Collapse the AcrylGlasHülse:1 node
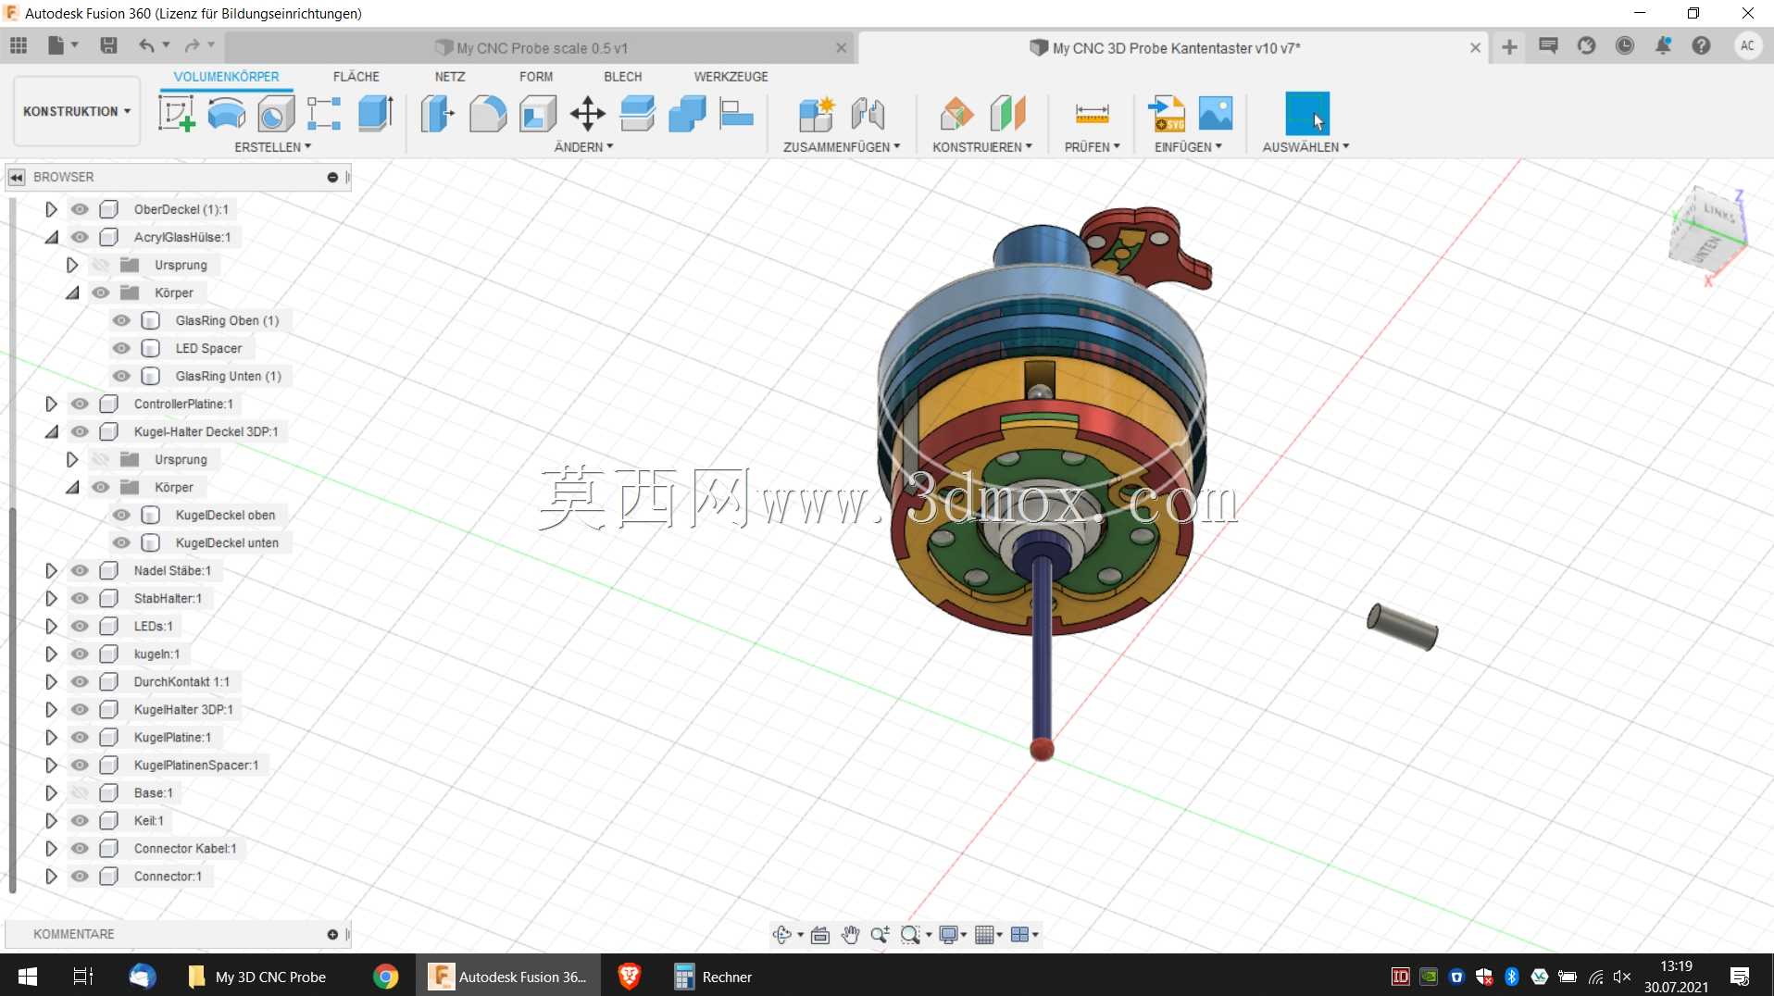1774x996 pixels. tap(51, 237)
